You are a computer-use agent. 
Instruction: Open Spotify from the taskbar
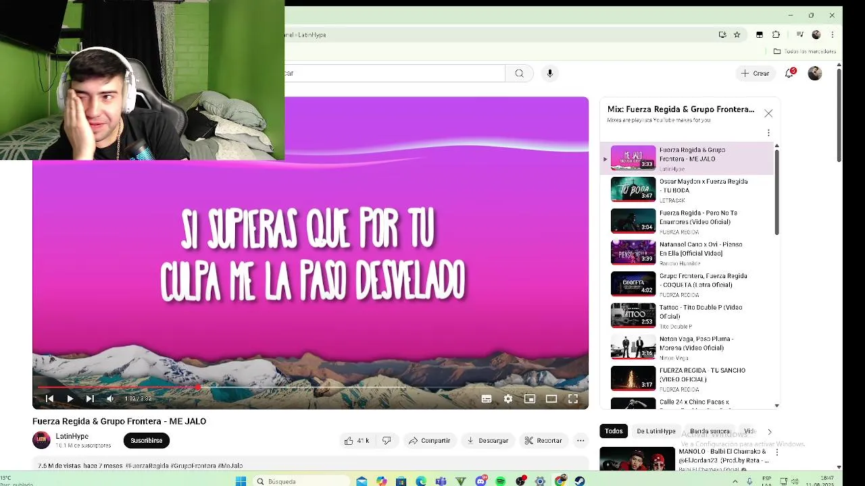click(500, 481)
